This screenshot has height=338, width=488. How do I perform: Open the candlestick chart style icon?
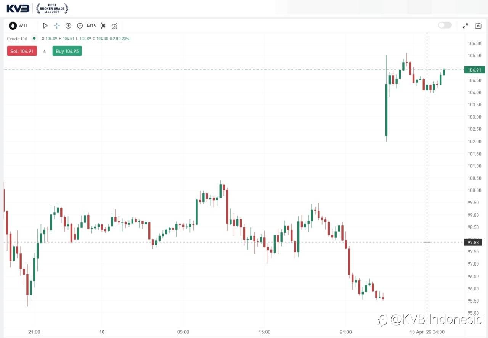[x=103, y=26]
